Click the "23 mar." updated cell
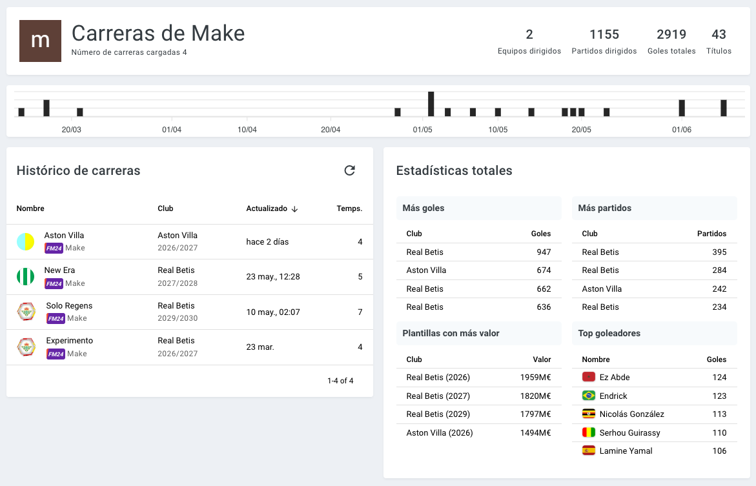Viewport: 756px width, 486px height. point(260,347)
